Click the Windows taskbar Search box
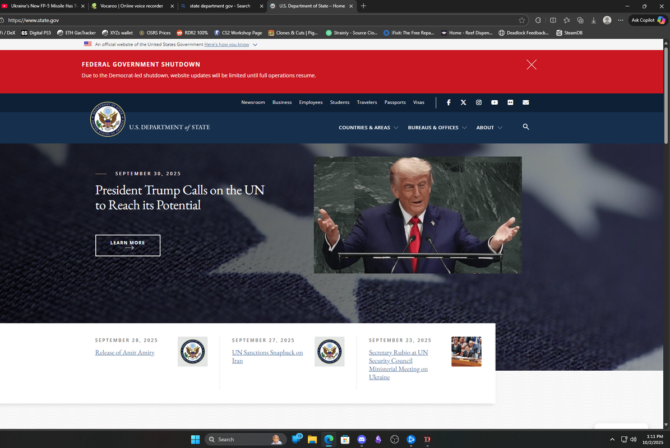Viewport: 670px width, 448px height. pos(245,440)
